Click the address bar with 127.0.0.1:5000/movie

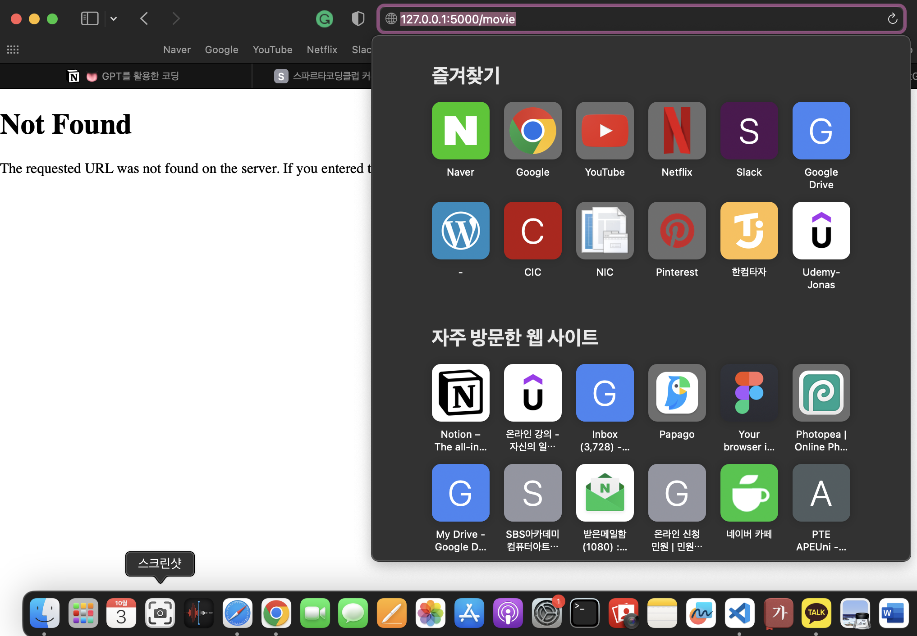(x=640, y=19)
